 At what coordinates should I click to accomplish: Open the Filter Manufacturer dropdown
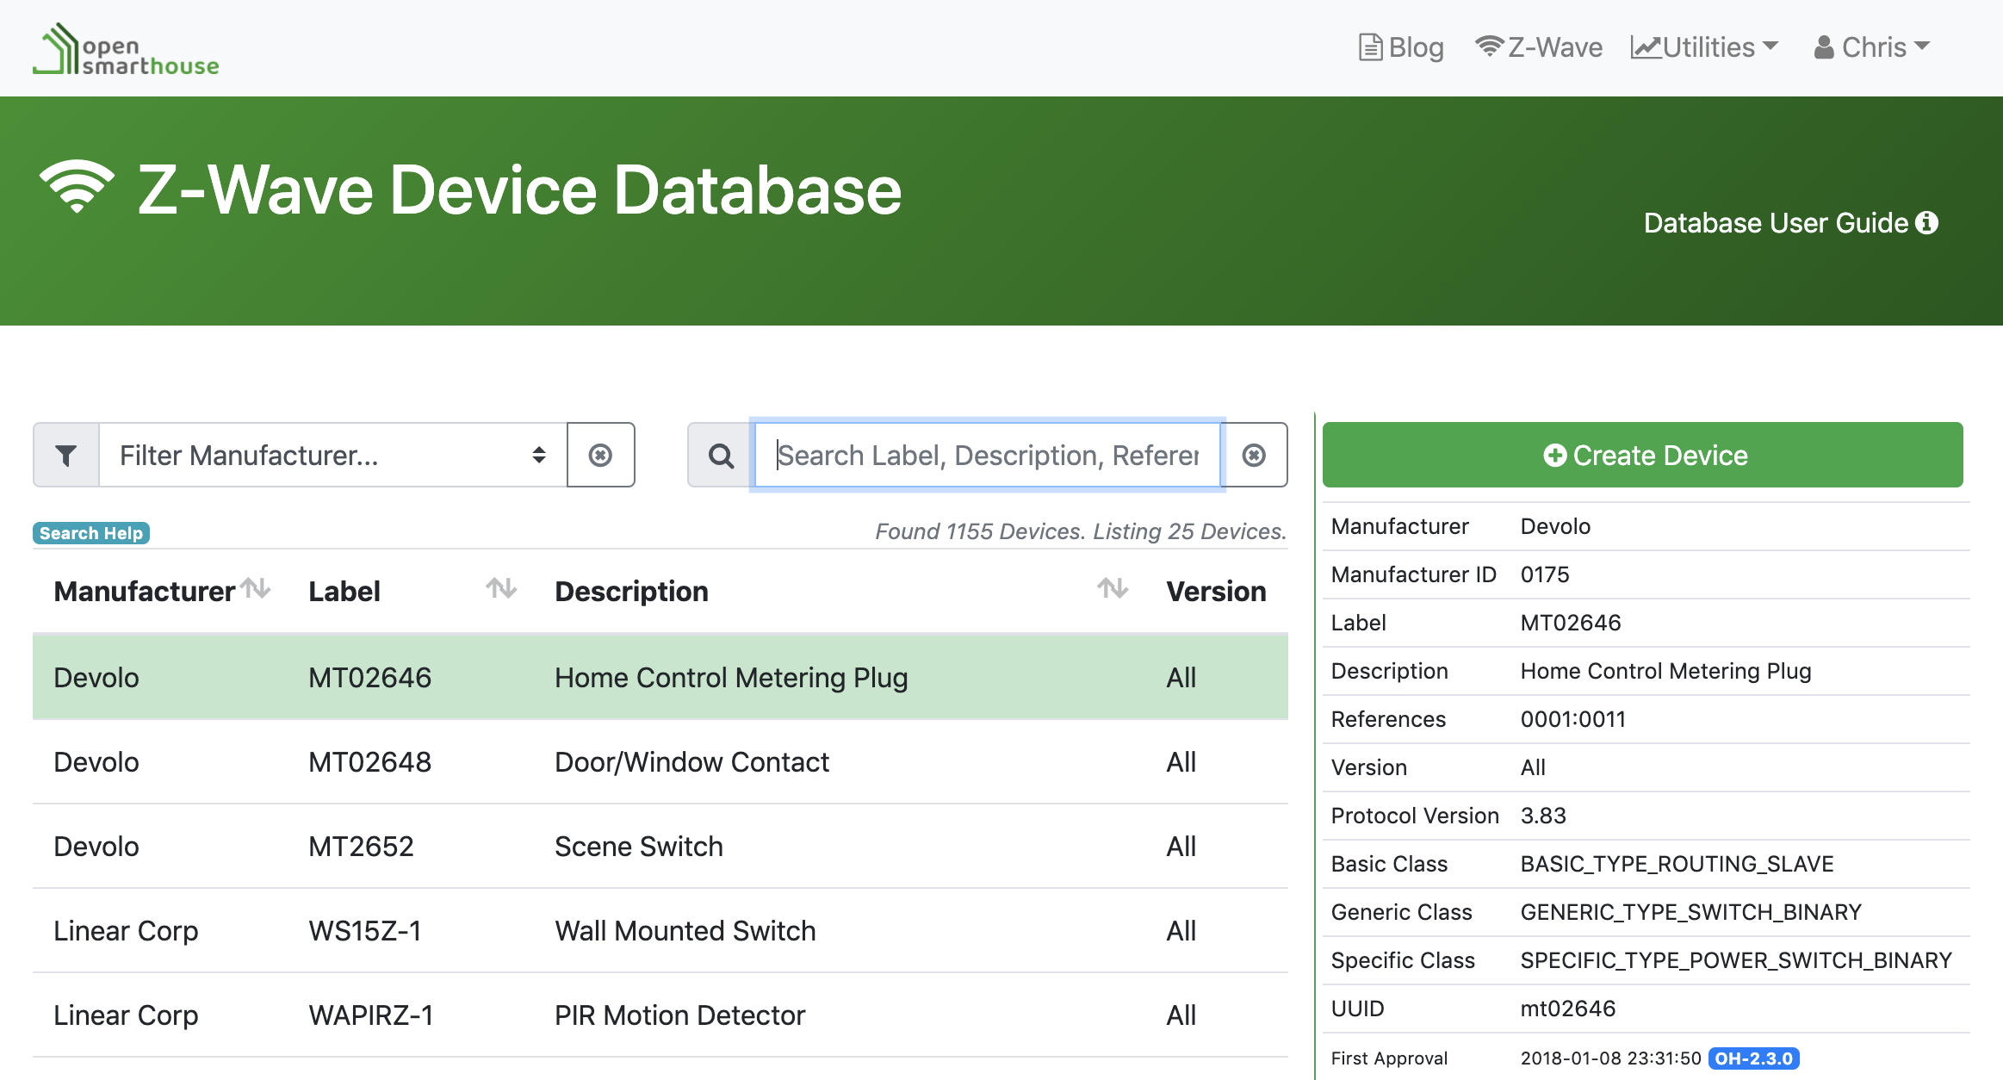pyautogui.click(x=332, y=455)
